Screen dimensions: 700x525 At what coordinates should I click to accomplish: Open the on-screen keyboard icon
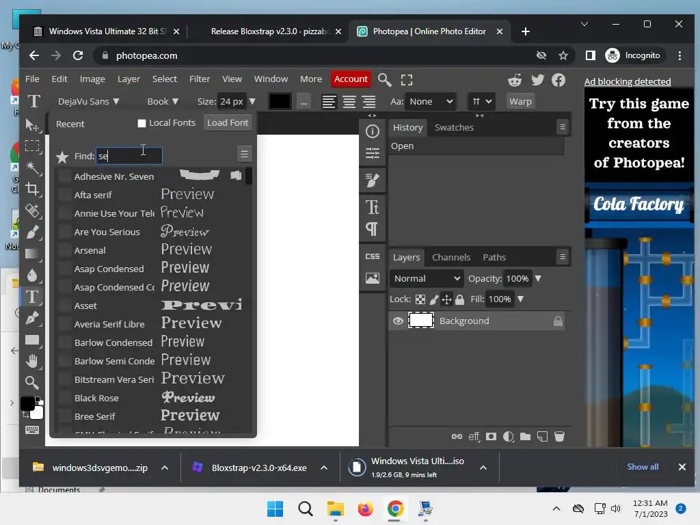32,430
